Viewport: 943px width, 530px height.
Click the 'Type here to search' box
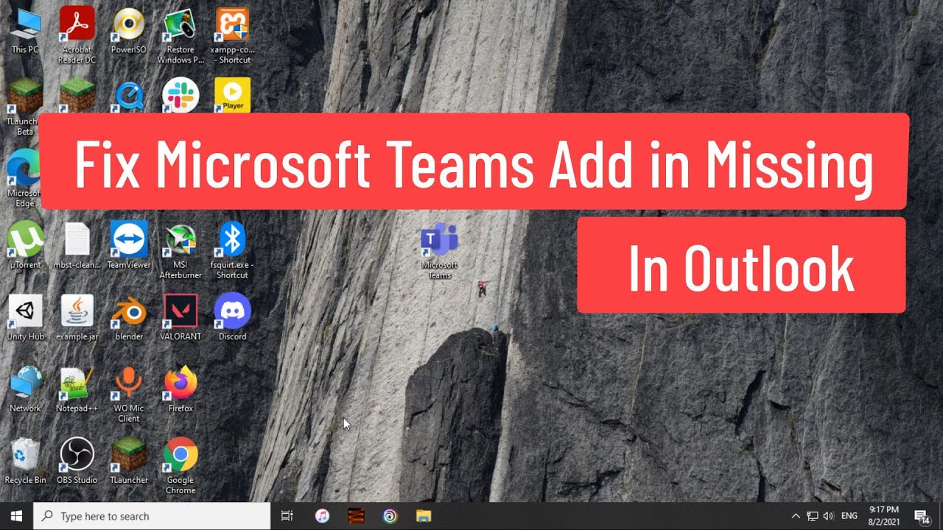[153, 516]
